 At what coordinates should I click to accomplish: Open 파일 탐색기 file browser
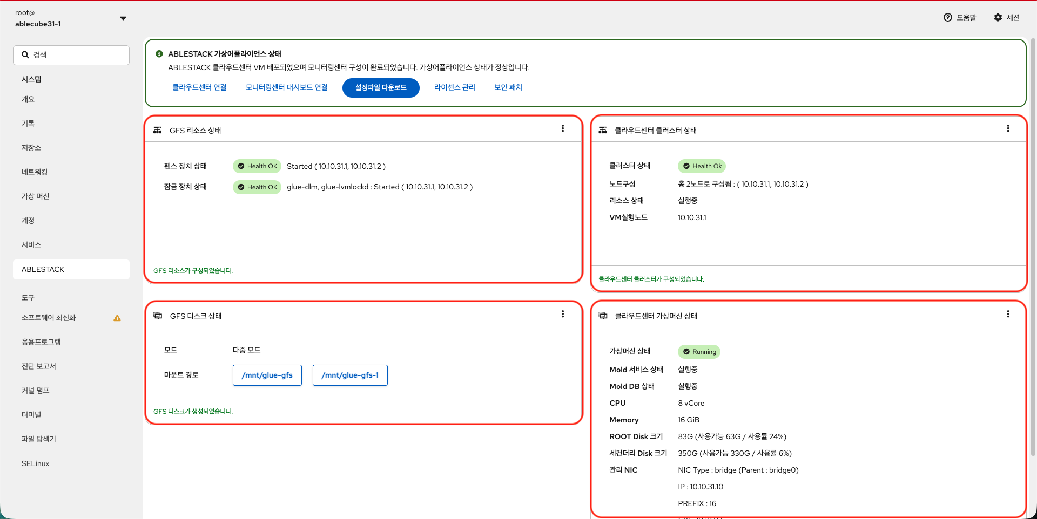point(71,439)
